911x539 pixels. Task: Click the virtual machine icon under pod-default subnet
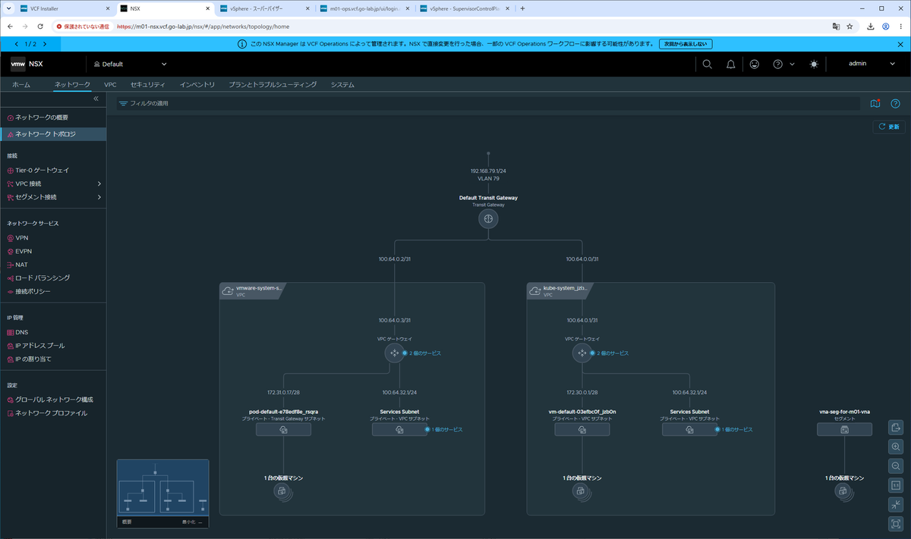[282, 491]
